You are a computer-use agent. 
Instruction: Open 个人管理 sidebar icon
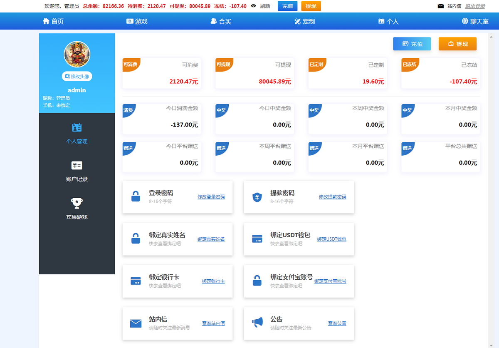tap(77, 128)
